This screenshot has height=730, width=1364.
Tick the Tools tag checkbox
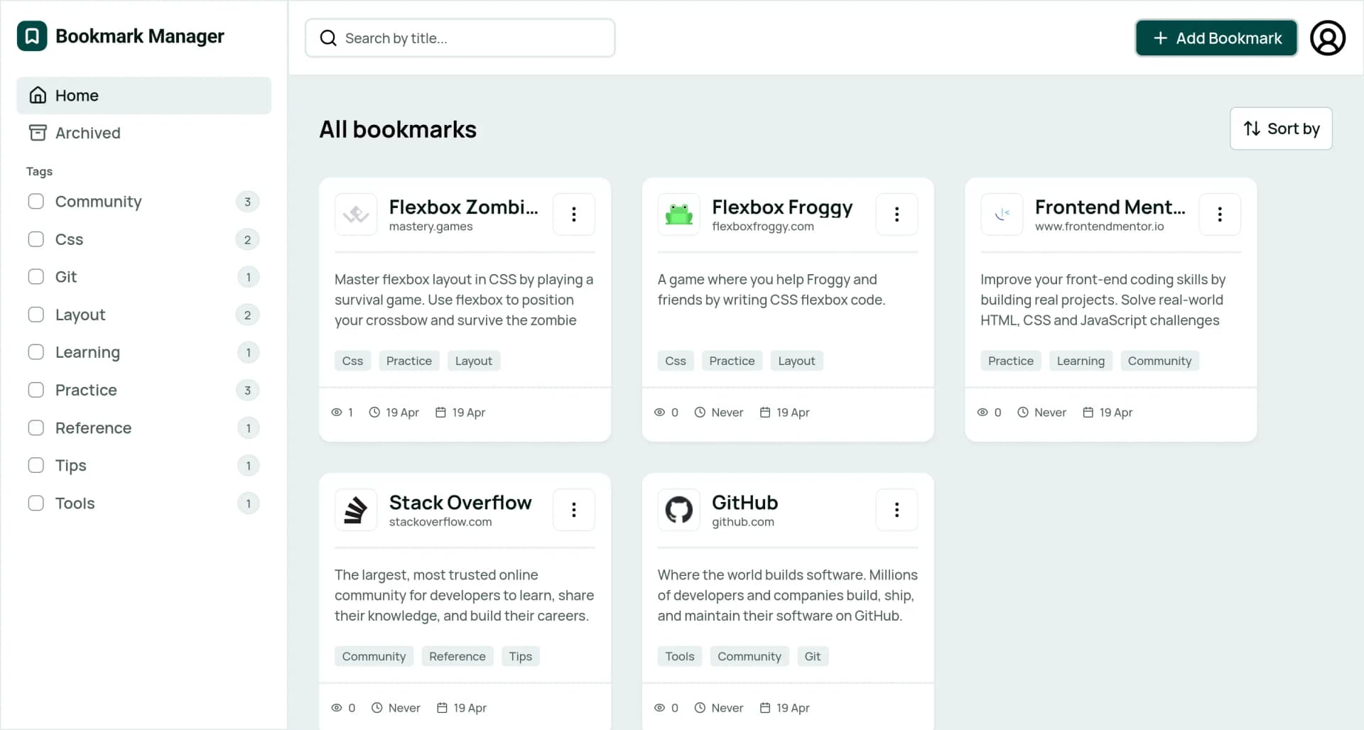pos(36,503)
